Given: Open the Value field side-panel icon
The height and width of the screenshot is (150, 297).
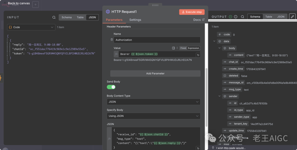Looking at the screenshot, I should click(x=173, y=48).
